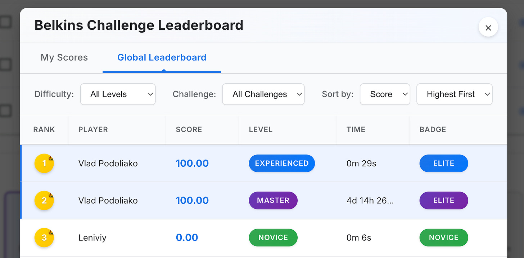
Task: Open the All Challenges dropdown
Action: coord(263,94)
